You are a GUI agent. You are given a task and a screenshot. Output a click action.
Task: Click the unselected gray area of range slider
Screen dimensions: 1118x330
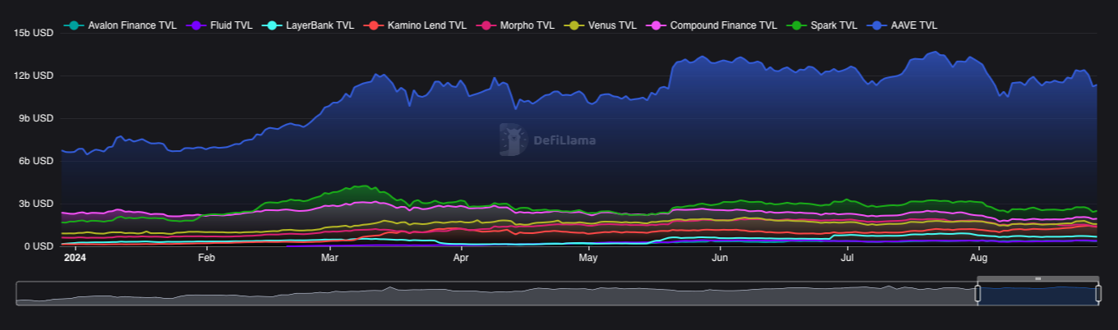point(493,295)
